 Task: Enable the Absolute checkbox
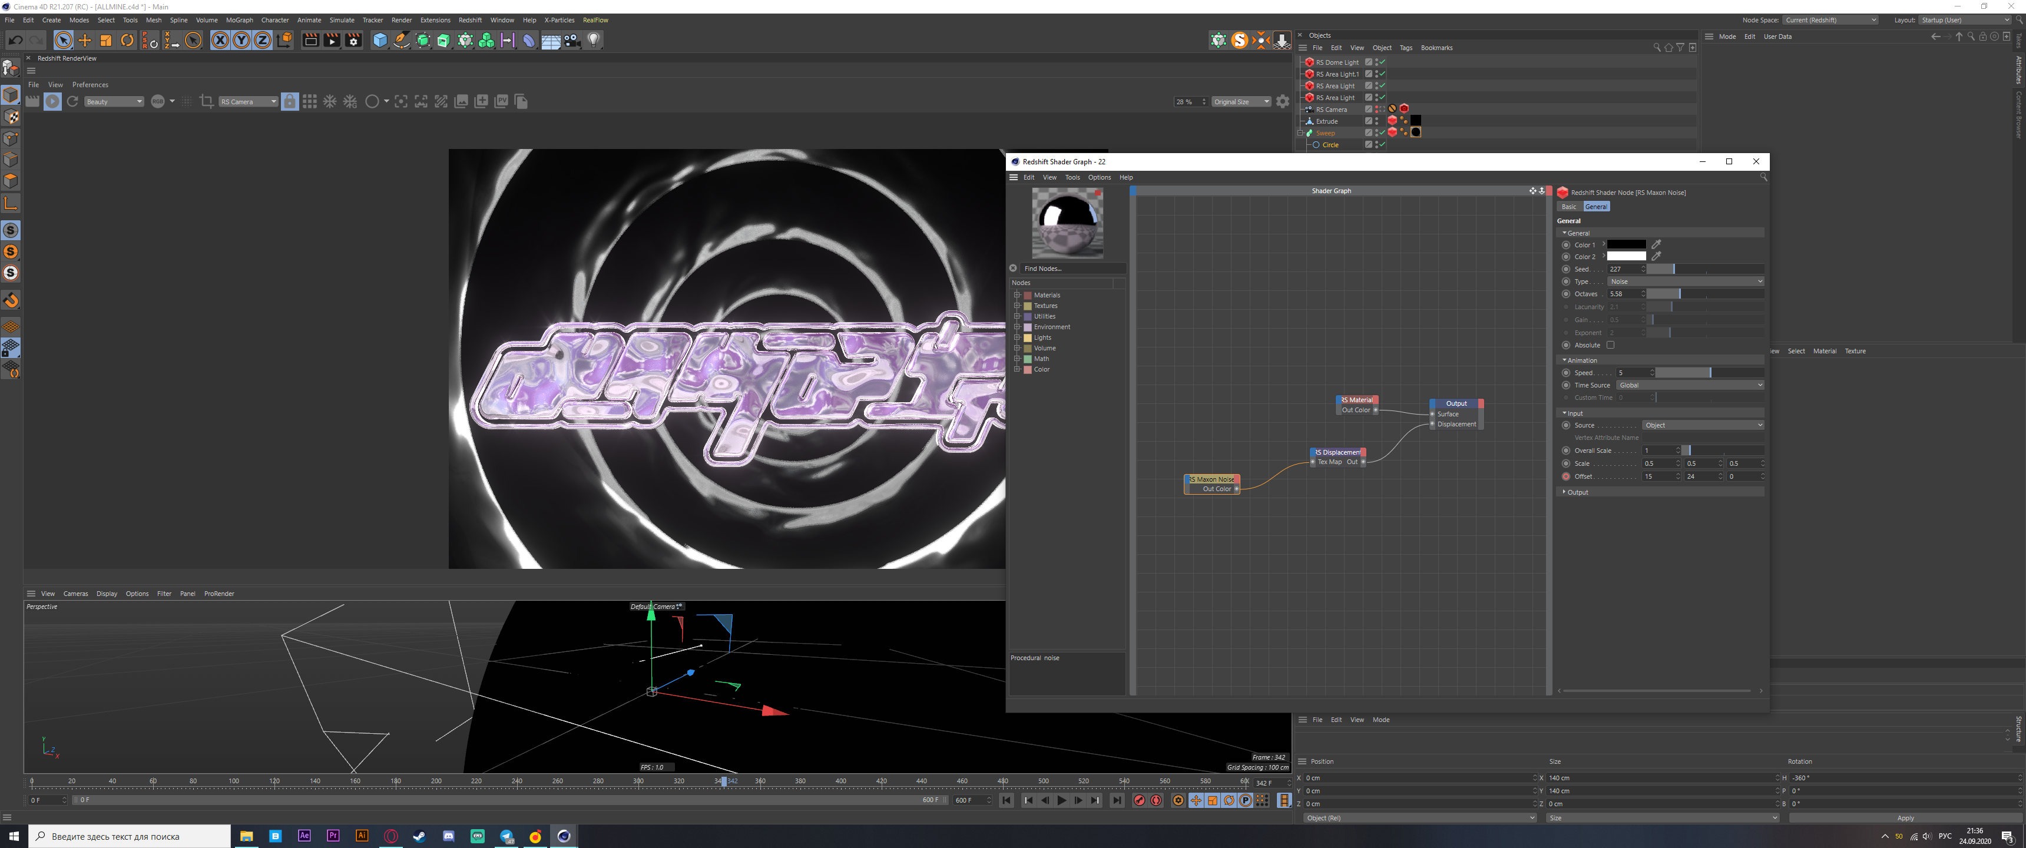point(1610,345)
